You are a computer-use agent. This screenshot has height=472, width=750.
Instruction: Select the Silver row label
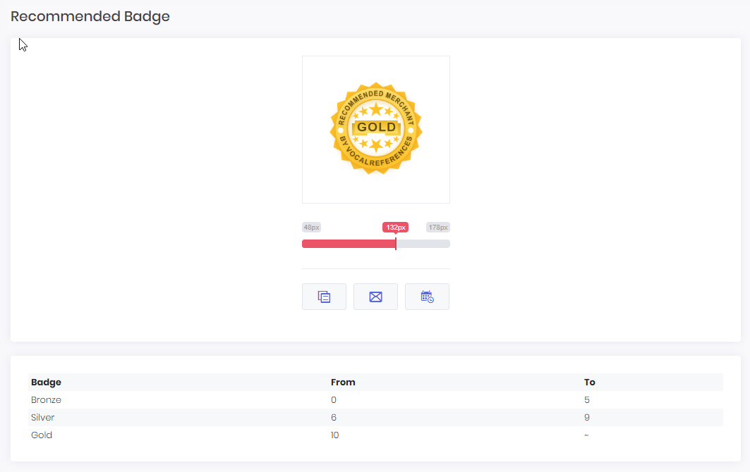point(42,418)
